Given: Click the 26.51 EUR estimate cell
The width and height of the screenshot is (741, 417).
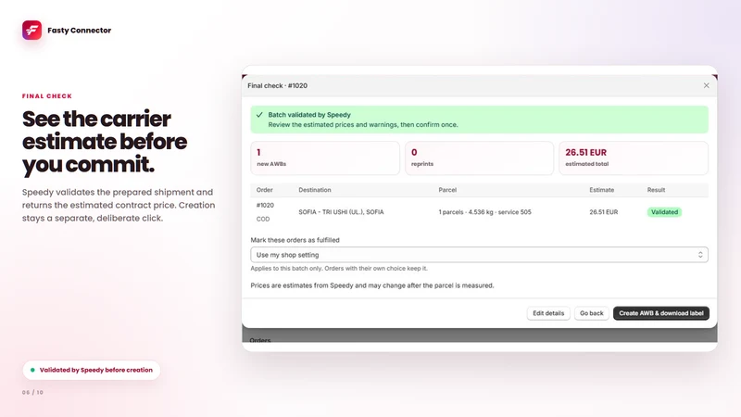Looking at the screenshot, I should pyautogui.click(x=604, y=212).
